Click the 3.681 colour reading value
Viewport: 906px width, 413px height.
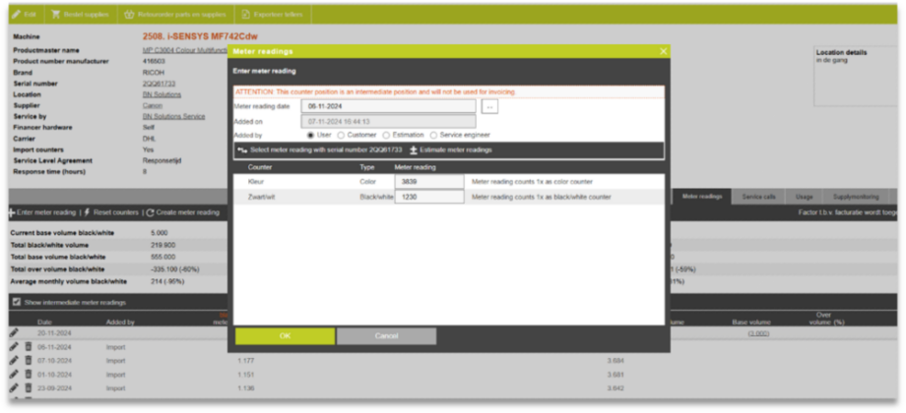click(615, 375)
